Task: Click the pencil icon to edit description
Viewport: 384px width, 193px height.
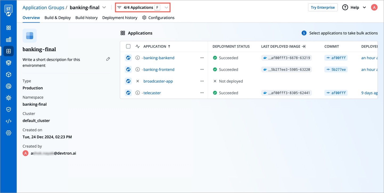Action: 108,59
